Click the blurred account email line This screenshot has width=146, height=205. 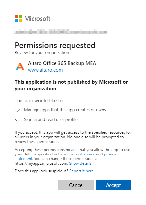click(x=61, y=32)
